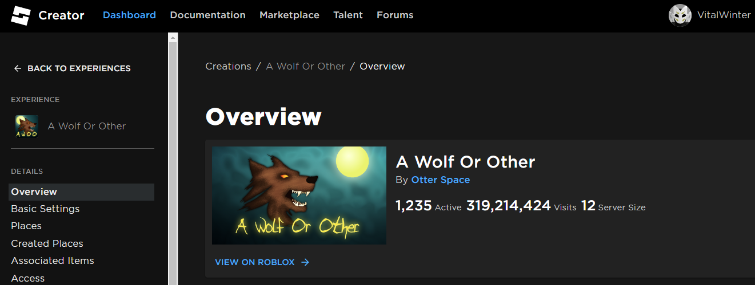Open the Talent tab
Screen dimensions: 755x285
tap(348, 15)
